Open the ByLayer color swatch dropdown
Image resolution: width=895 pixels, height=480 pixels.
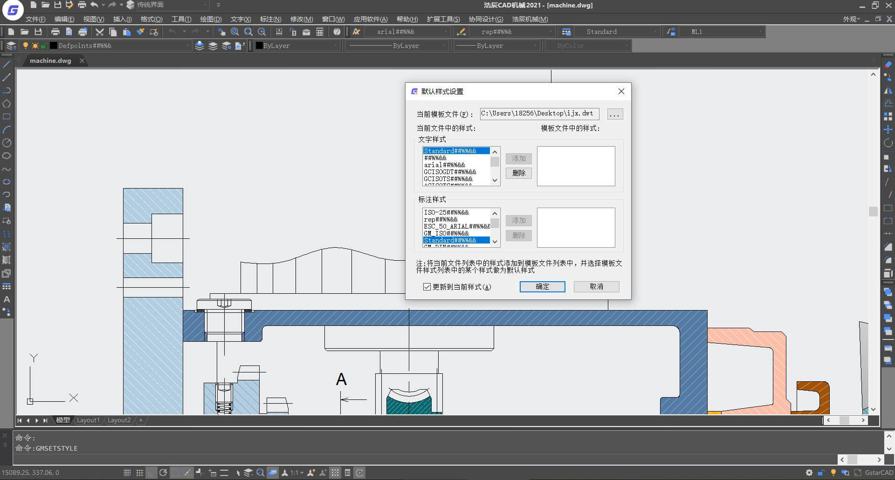(296, 46)
